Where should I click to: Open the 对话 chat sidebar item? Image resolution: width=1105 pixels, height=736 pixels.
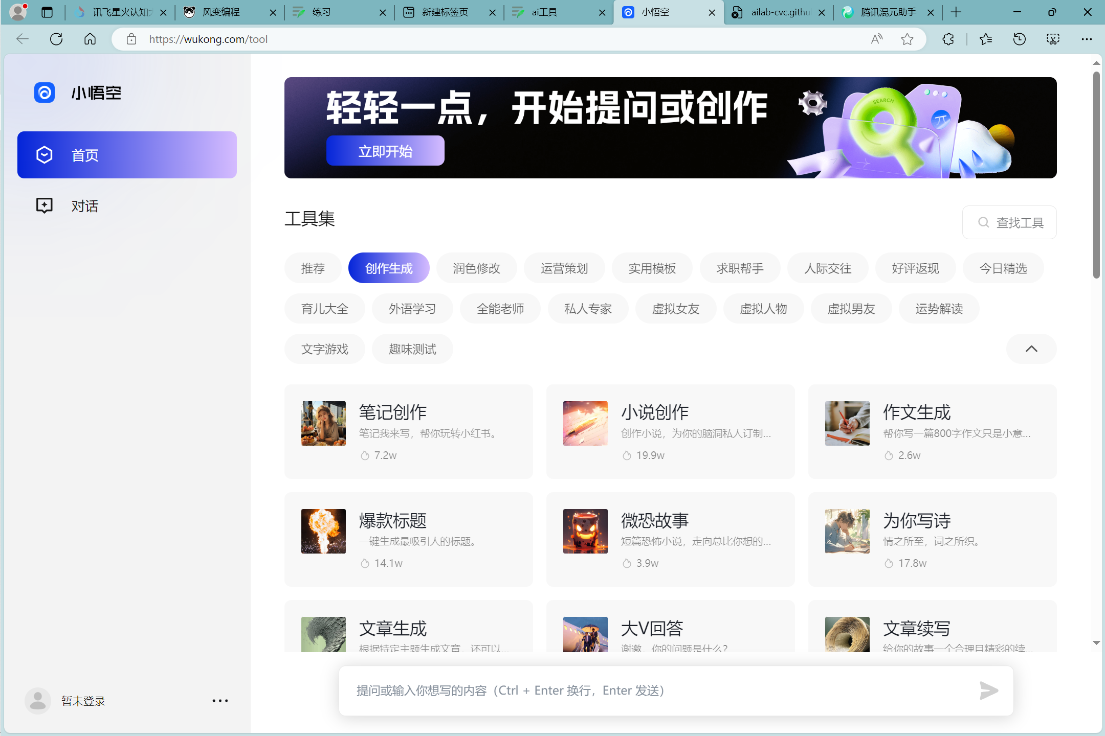click(127, 206)
